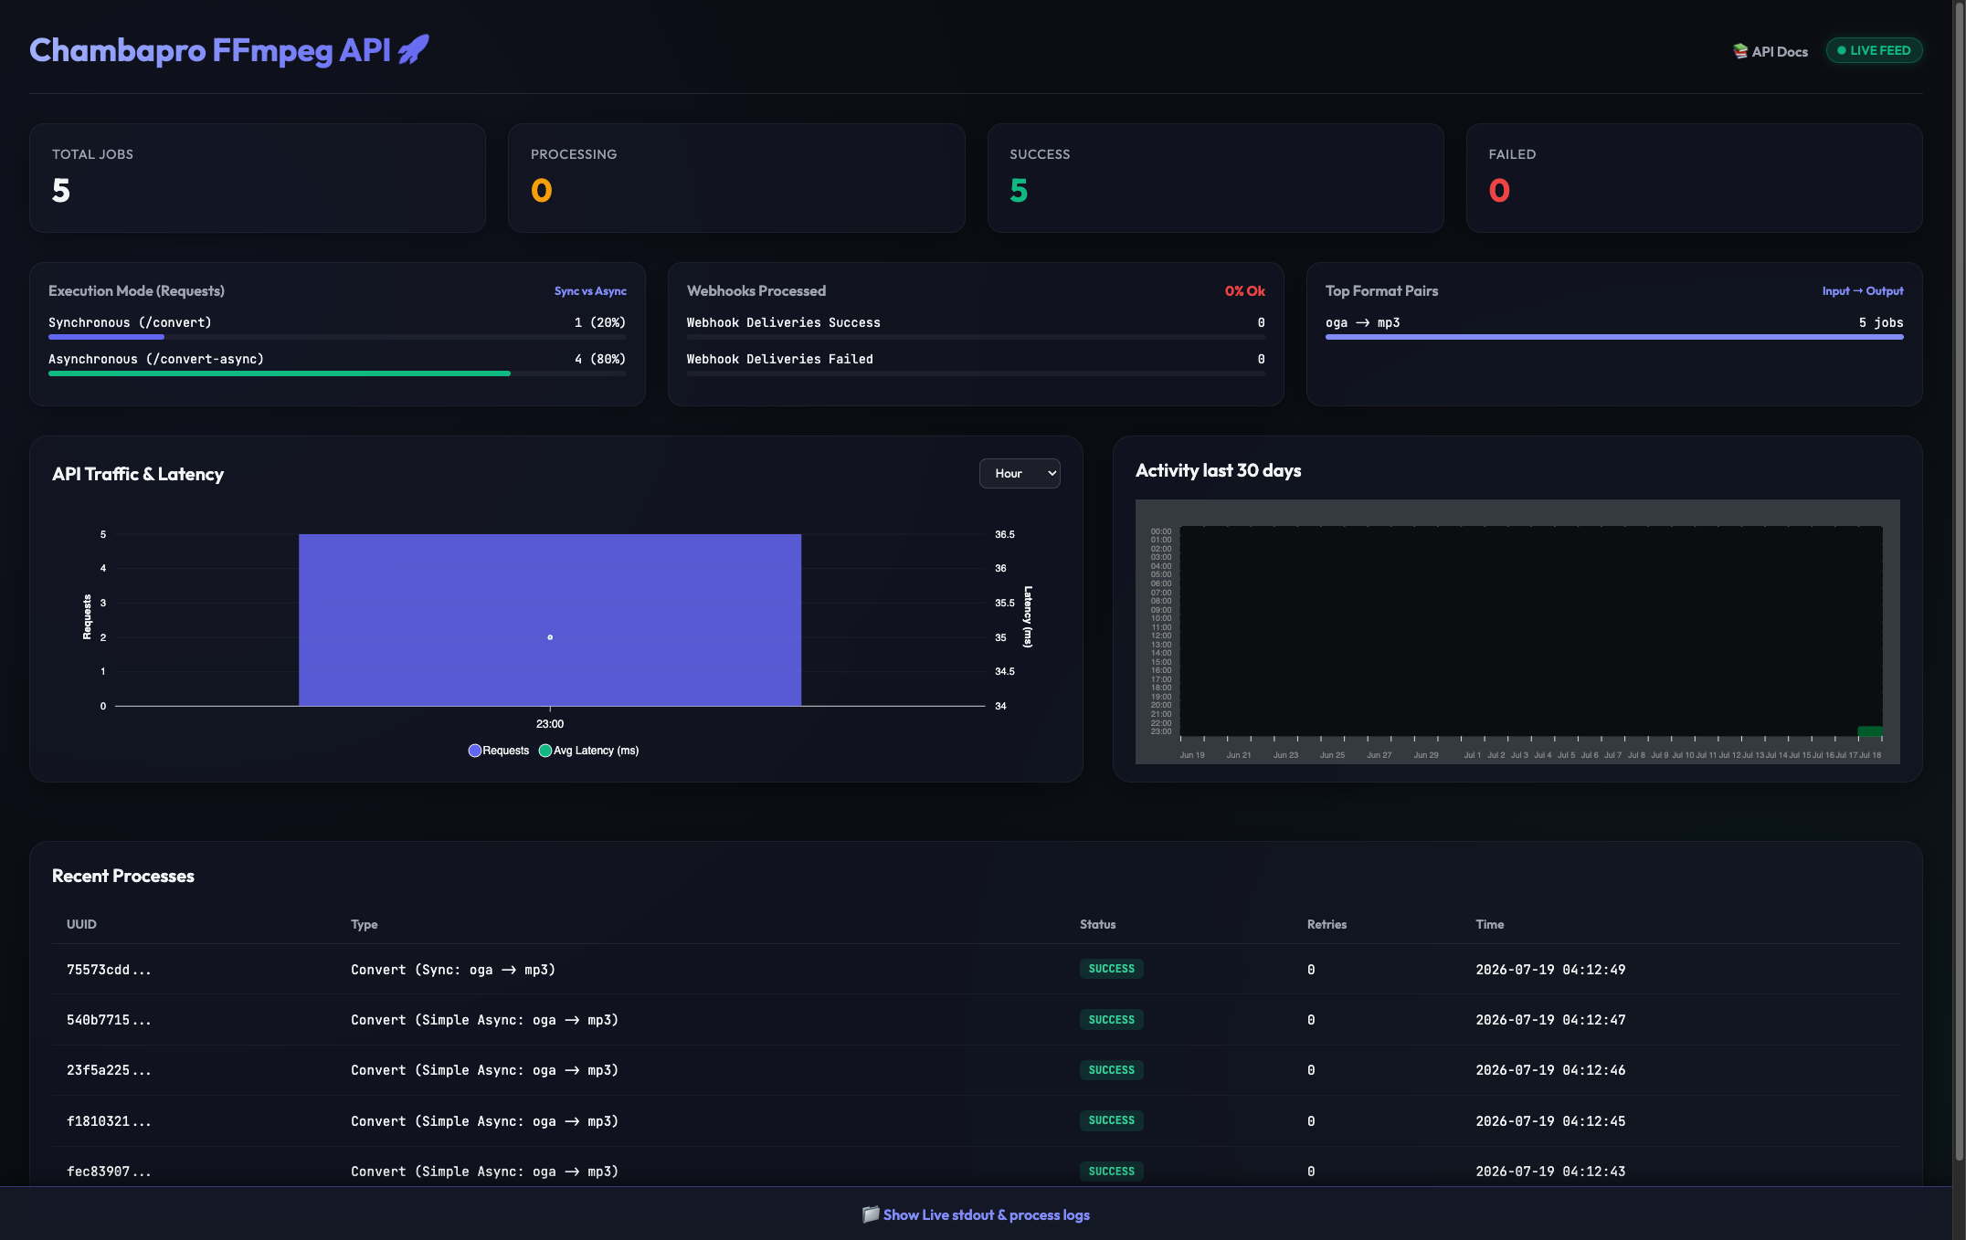Select process row 23f5a225...
The width and height of the screenshot is (1966, 1240).
coord(976,1070)
